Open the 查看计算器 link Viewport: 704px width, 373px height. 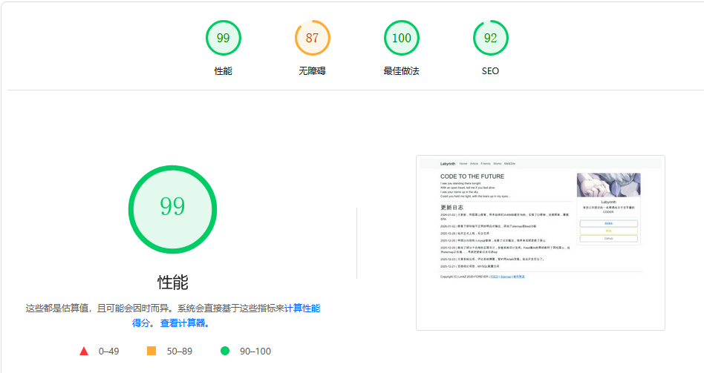[x=185, y=323]
